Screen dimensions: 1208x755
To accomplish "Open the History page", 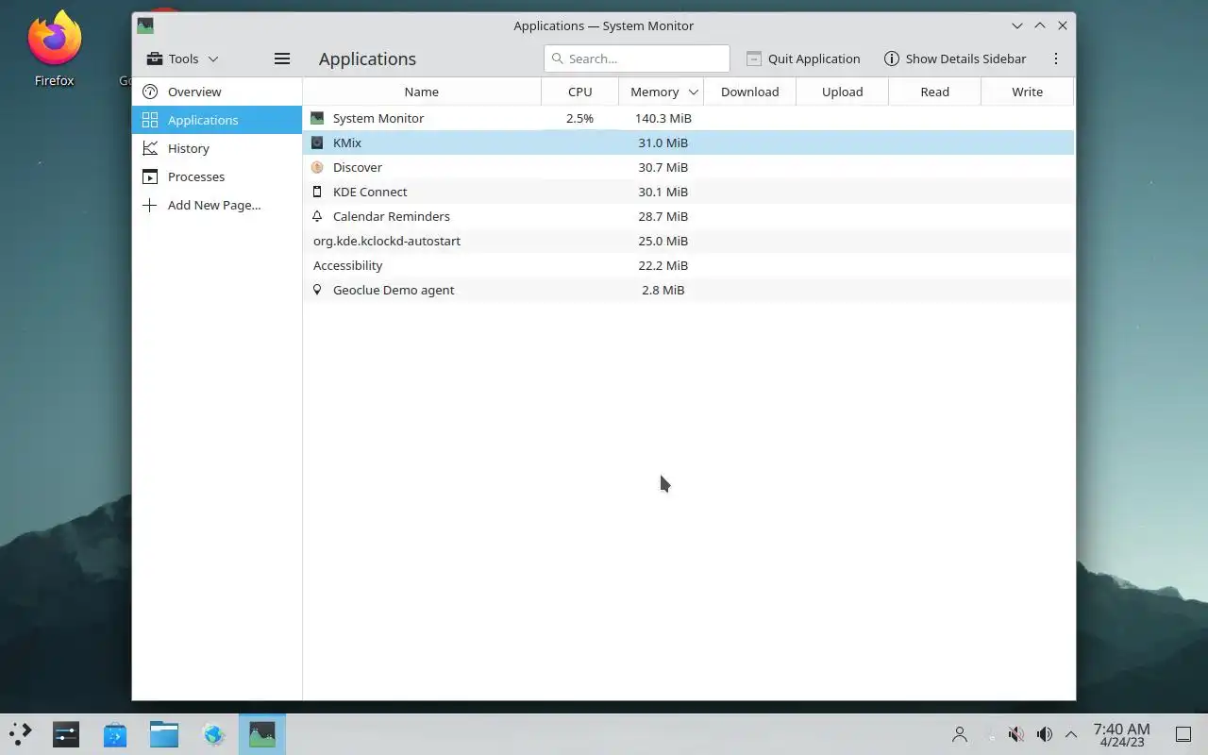I will (217, 148).
